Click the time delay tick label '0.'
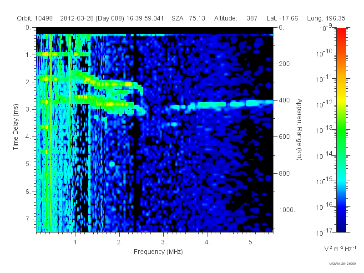 [28, 28]
